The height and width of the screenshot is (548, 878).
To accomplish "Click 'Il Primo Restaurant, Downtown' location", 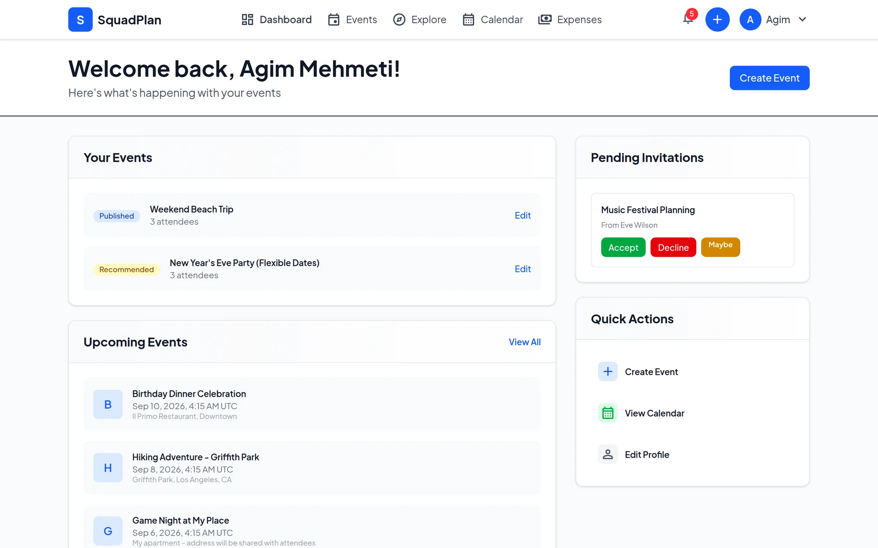I will click(x=184, y=416).
